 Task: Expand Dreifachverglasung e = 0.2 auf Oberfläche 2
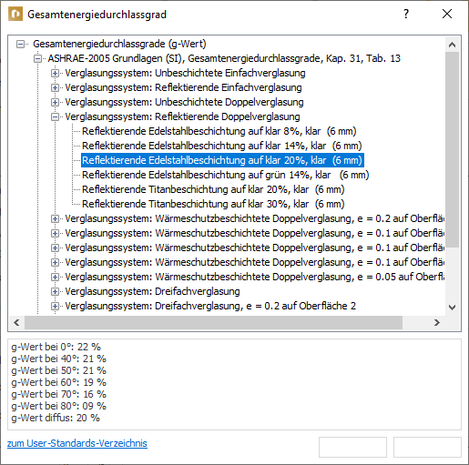click(x=55, y=306)
